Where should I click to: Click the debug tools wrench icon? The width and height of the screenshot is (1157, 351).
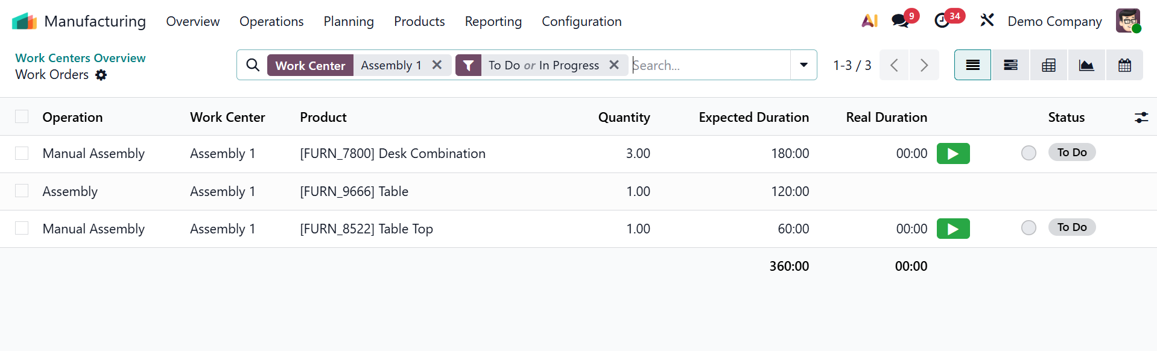987,21
